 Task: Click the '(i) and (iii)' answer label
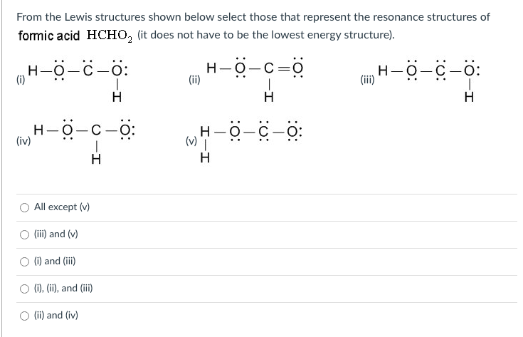55,261
